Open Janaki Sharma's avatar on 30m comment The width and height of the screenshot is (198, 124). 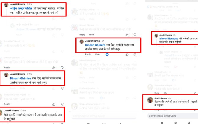click(6, 5)
